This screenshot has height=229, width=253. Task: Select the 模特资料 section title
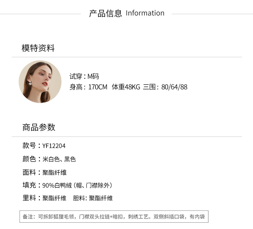click(38, 48)
